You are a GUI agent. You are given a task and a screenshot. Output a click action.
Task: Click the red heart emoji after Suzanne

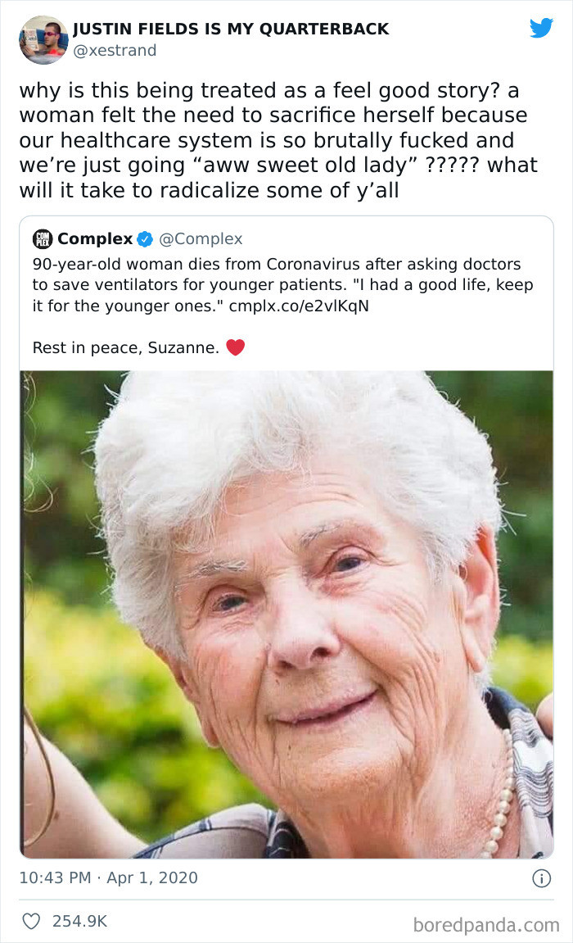point(236,347)
